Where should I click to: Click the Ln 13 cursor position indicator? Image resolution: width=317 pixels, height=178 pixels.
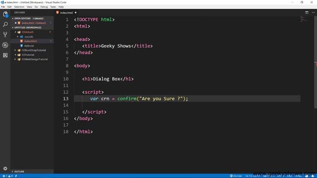[253, 176]
